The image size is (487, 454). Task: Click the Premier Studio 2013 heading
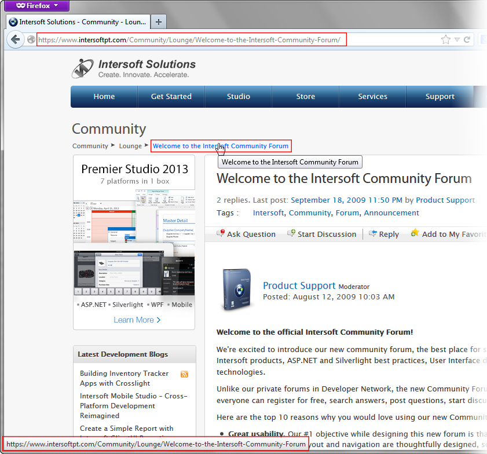coord(134,169)
